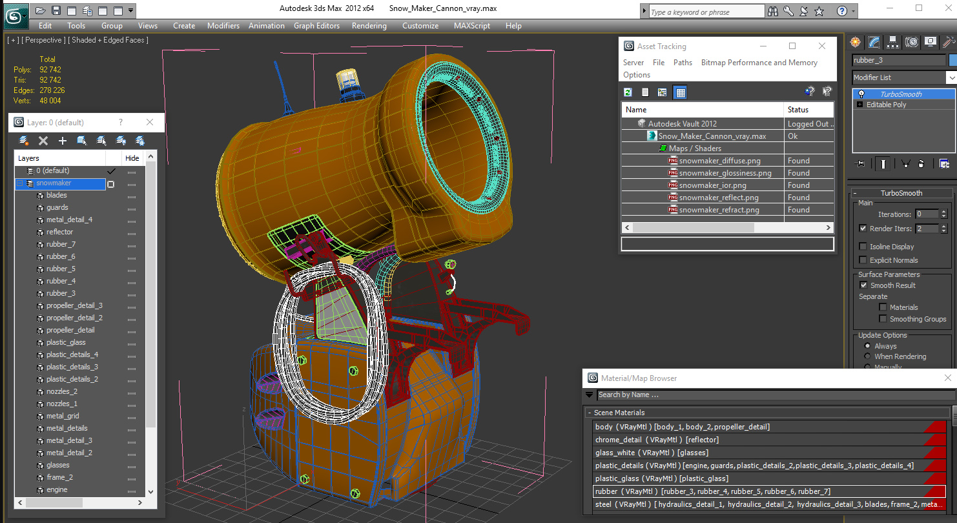Screen dimensions: 957x523
Task: Click Render Iters spinner arrows
Action: coord(943,229)
